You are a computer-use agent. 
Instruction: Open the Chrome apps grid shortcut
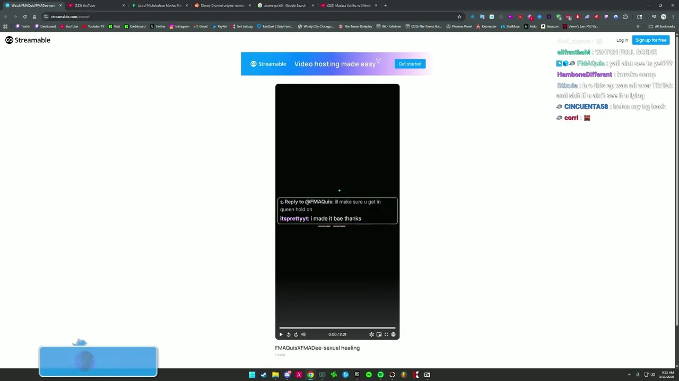click(5, 26)
